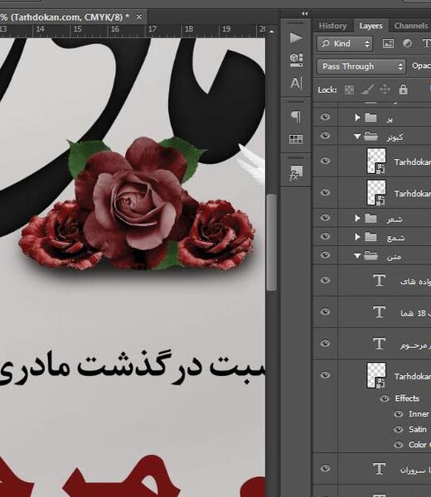Click the rose bouquet on the canvas
This screenshot has width=431, height=497.
point(138,205)
